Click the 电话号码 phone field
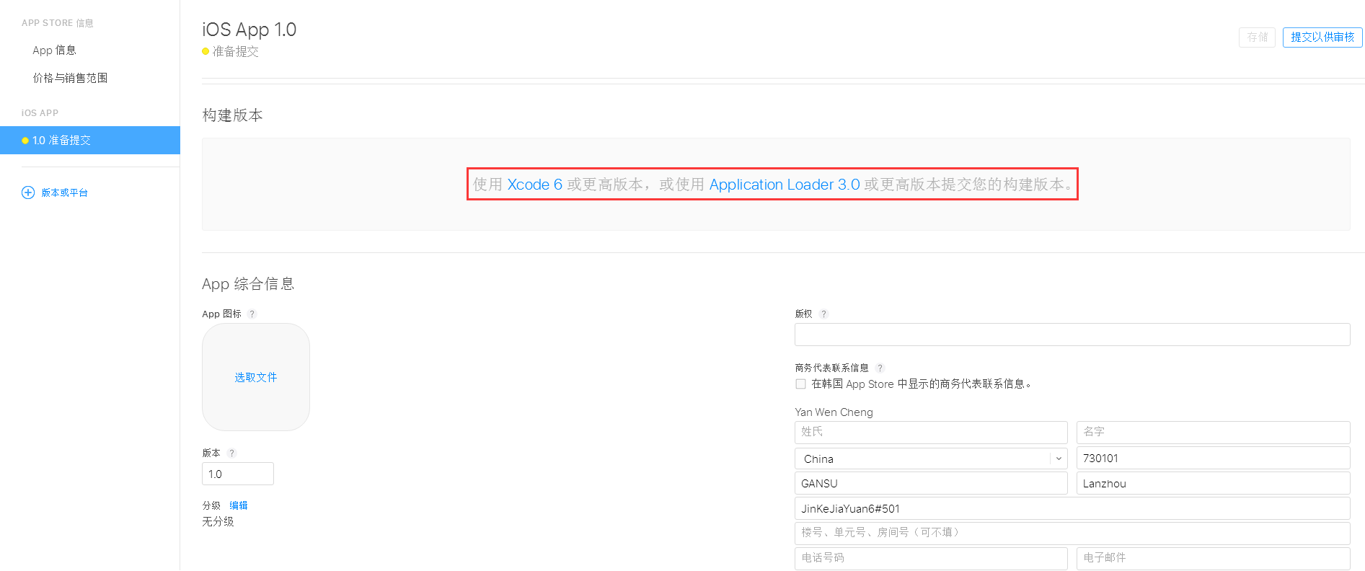Screen dimensions: 1365x571 pos(931,558)
